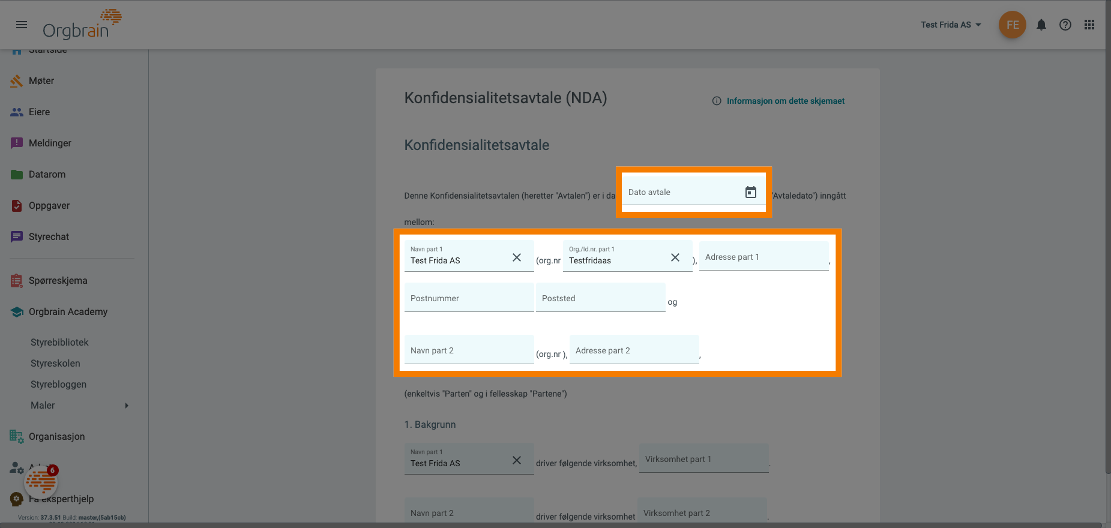This screenshot has height=528, width=1111.
Task: Open the help question mark icon
Action: (1065, 25)
